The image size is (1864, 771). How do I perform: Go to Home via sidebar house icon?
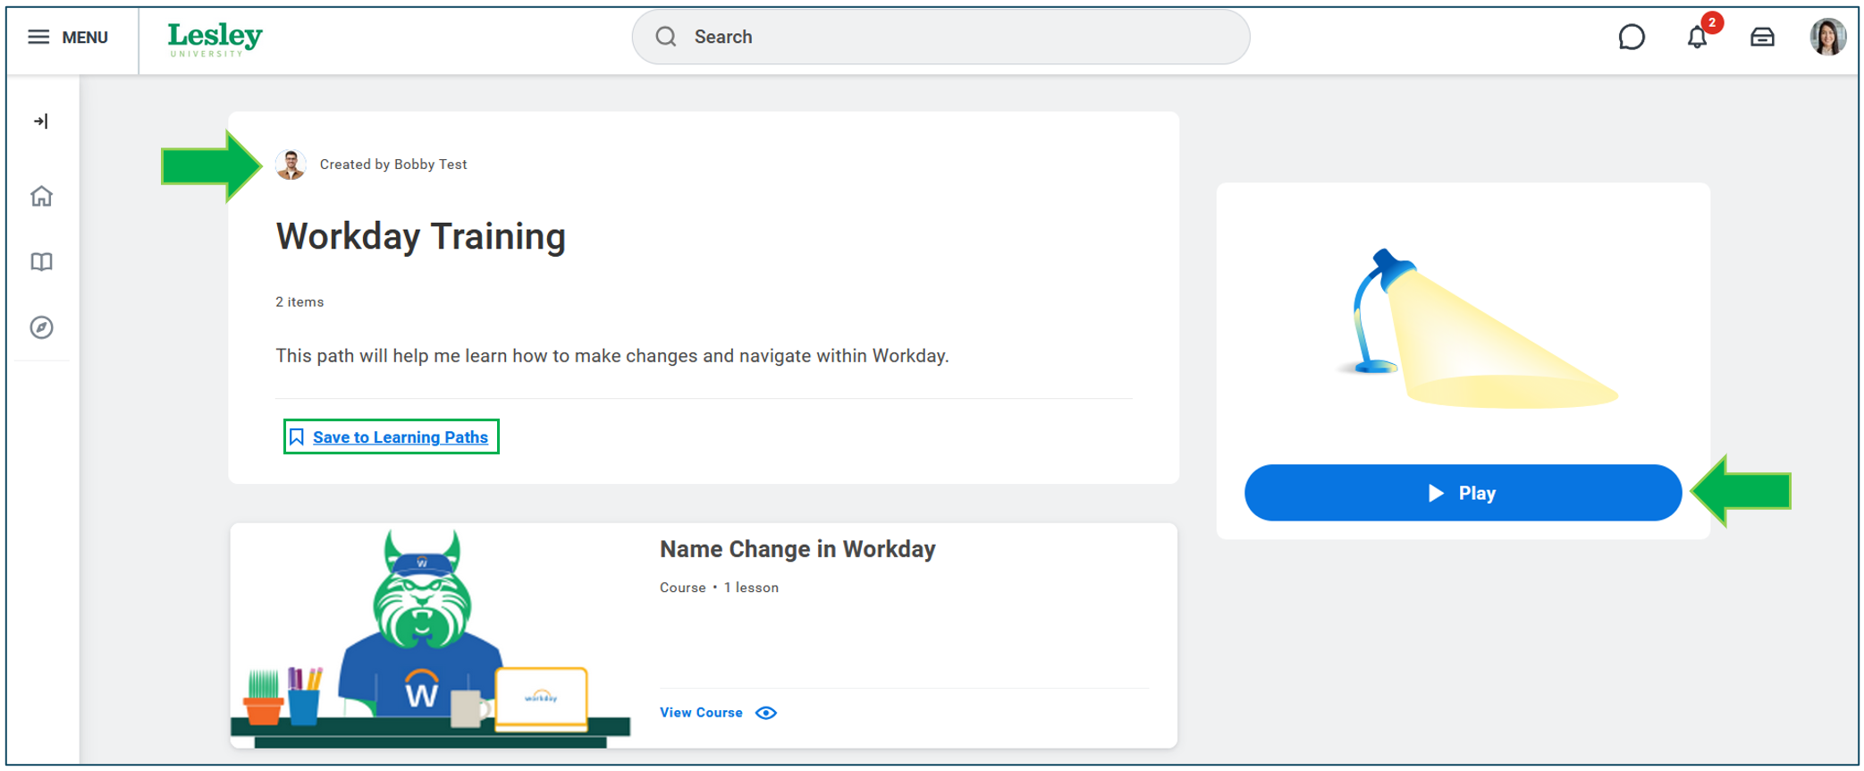click(41, 196)
